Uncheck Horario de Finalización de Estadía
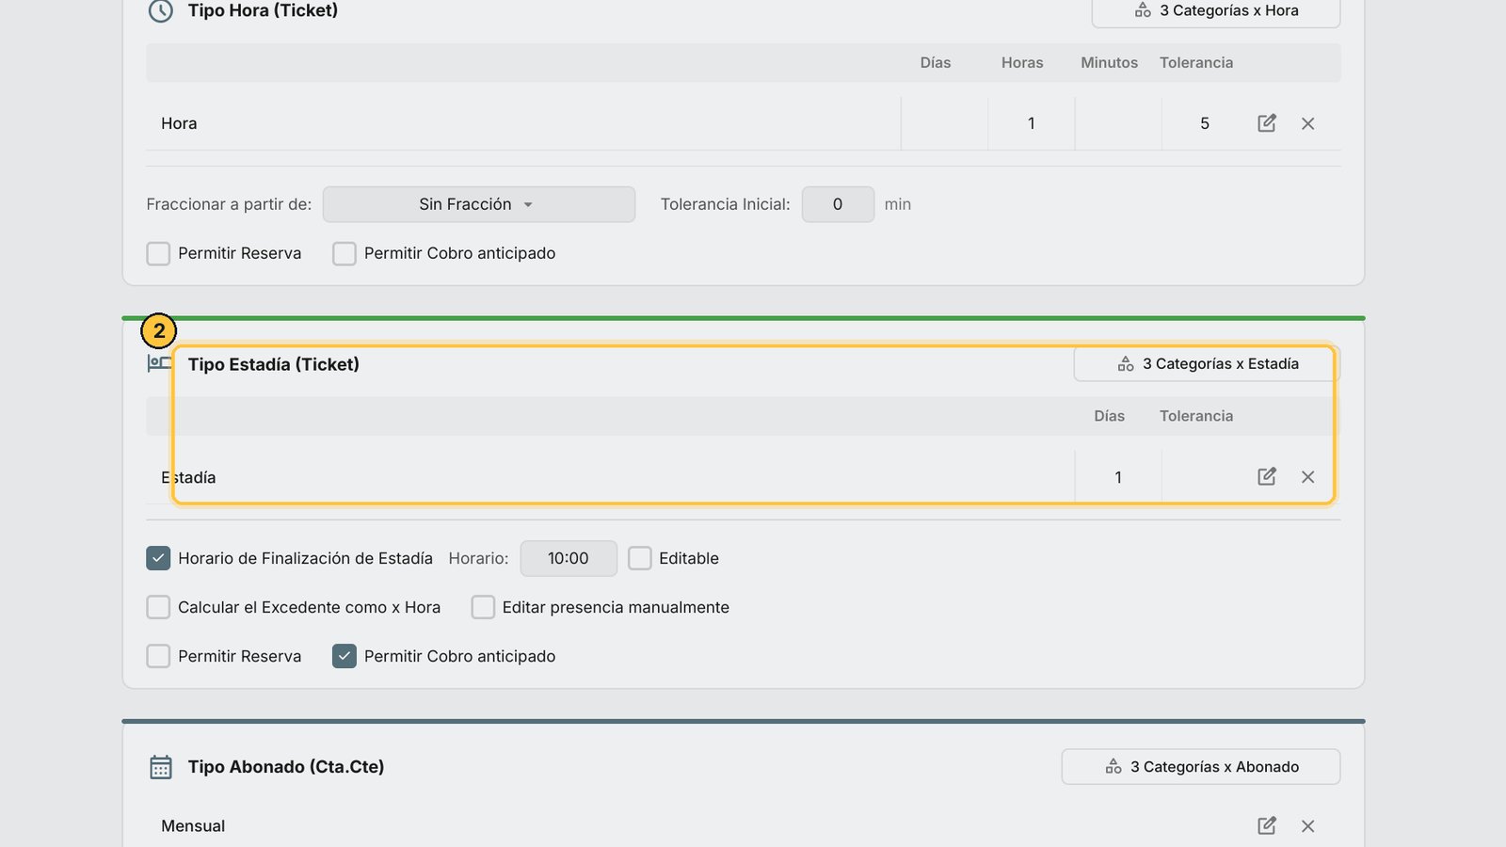The height and width of the screenshot is (847, 1506). (x=158, y=558)
